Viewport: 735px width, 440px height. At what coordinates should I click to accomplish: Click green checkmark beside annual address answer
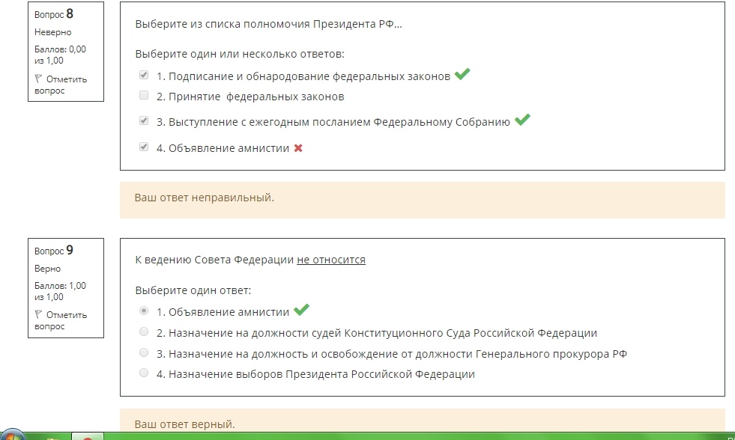[x=522, y=120]
